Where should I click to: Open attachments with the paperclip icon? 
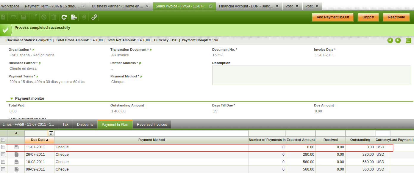point(84,17)
